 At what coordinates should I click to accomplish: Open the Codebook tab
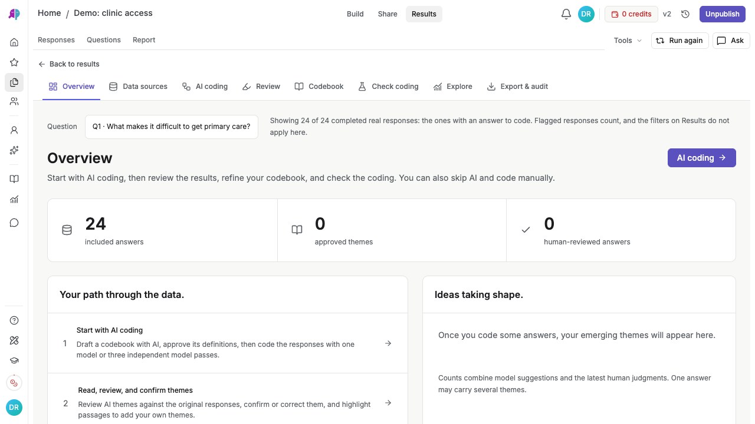pyautogui.click(x=319, y=87)
